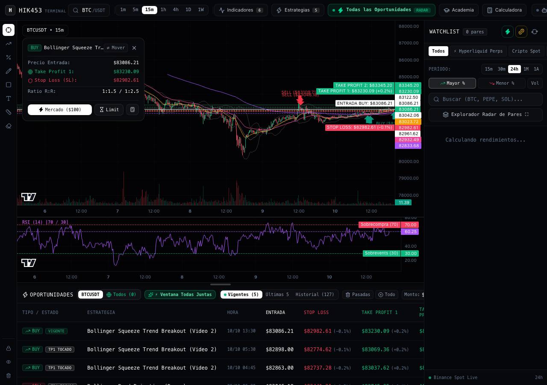Open the Estrategias dropdown

(298, 10)
